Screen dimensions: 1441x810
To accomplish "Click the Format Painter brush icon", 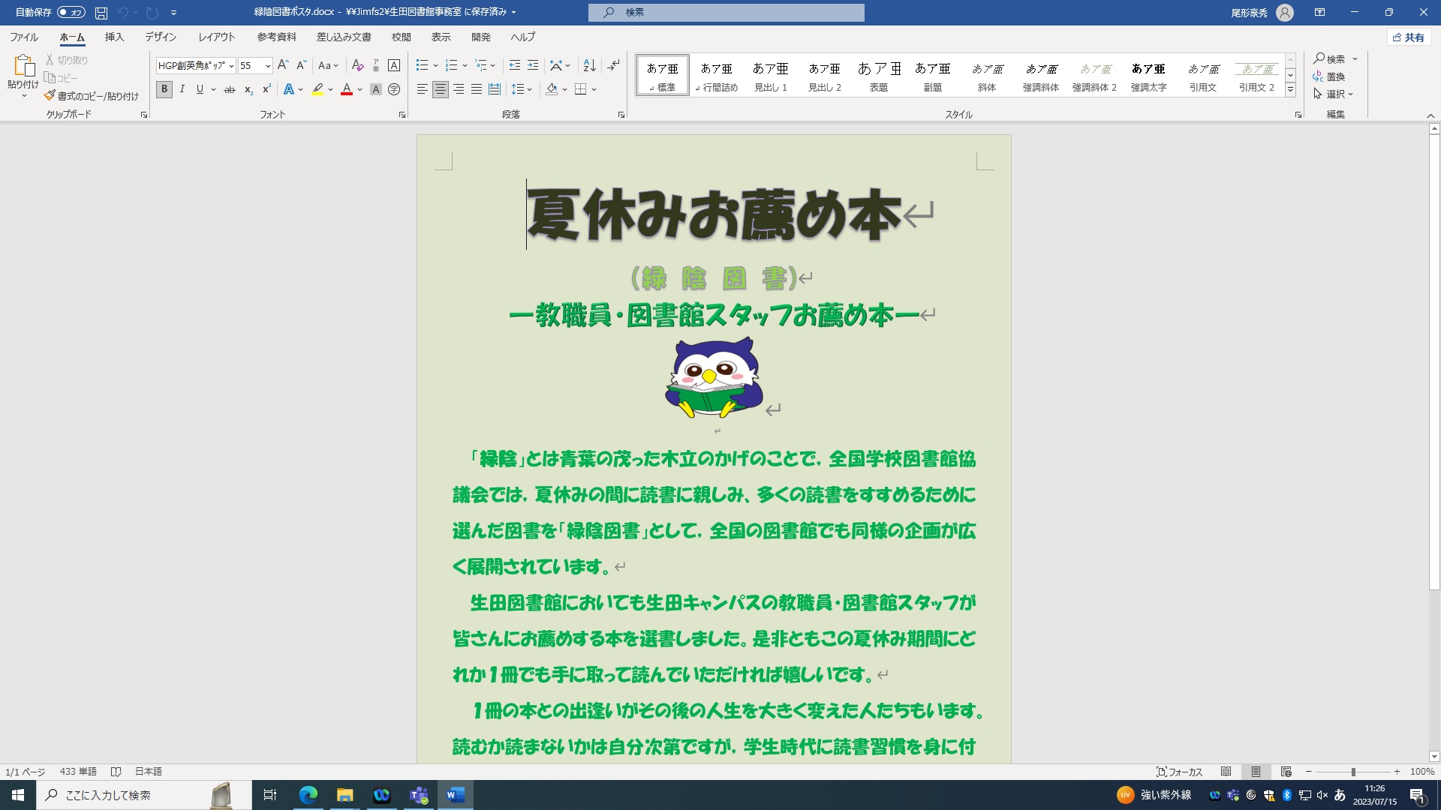I will click(50, 95).
